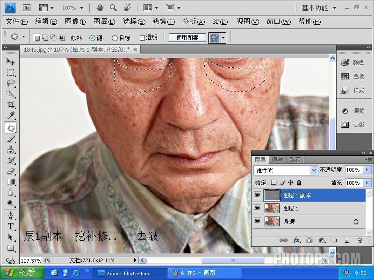Select the Lasso tool
Image resolution: width=374 pixels, height=280 pixels.
(x=10, y=83)
